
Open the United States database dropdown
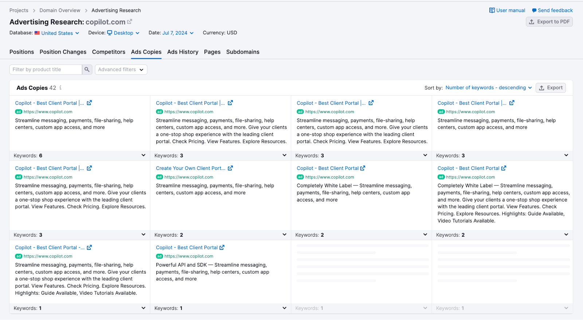click(60, 33)
